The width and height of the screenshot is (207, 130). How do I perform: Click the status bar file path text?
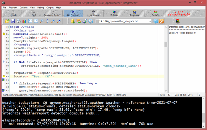pyautogui.click(x=43, y=95)
